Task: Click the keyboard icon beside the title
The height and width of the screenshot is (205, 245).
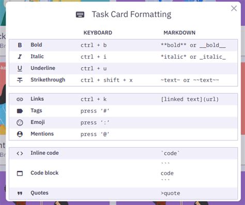Action: (x=80, y=14)
